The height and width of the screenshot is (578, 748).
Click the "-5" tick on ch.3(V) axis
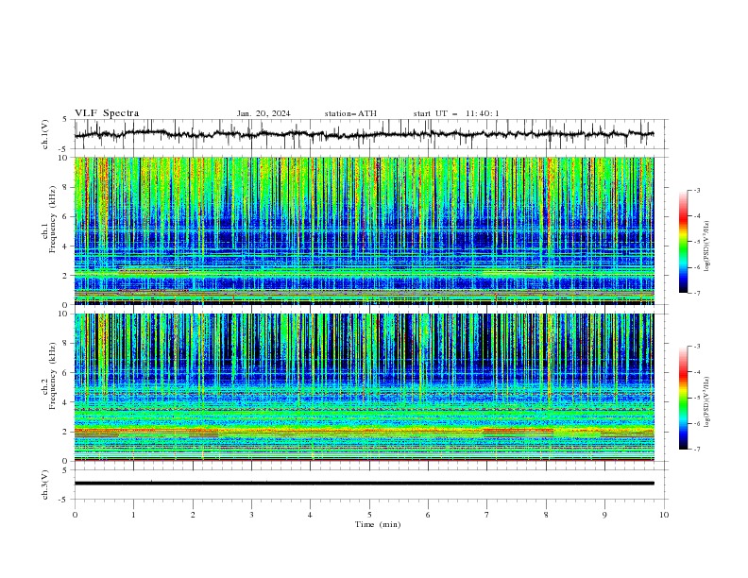(64, 500)
